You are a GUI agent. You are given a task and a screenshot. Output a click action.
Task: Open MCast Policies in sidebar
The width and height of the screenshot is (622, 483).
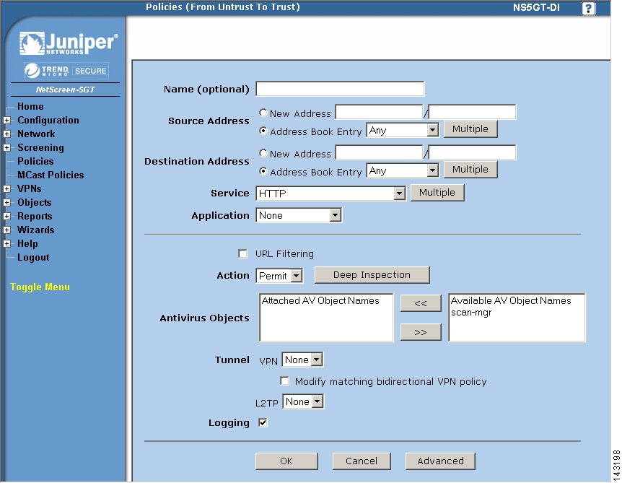(x=51, y=175)
